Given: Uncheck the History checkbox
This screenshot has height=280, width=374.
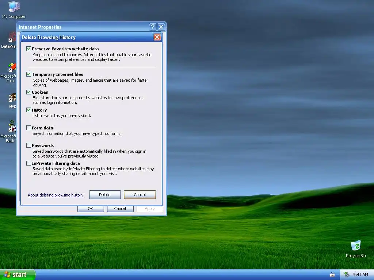Looking at the screenshot, I should point(28,110).
